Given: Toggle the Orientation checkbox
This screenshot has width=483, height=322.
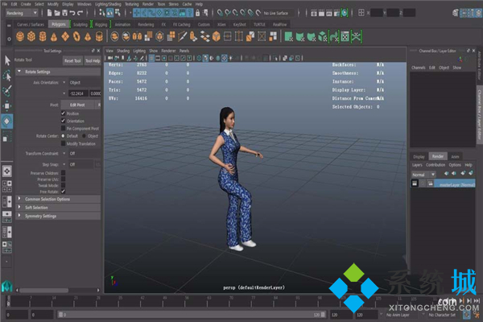Looking at the screenshot, I should (x=64, y=121).
